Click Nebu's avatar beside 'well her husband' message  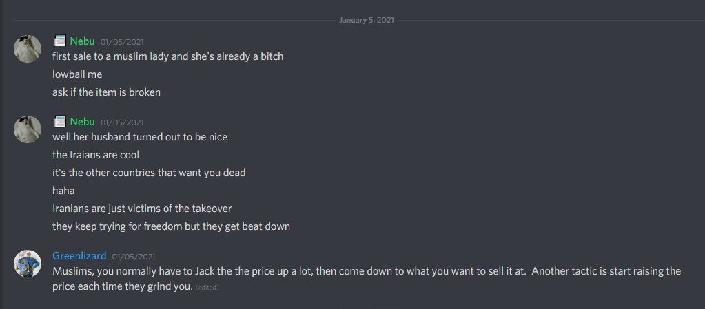[28, 129]
